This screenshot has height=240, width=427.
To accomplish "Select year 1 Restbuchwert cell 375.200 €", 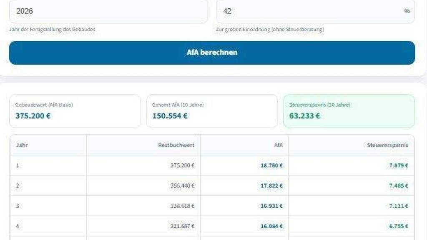I will click(182, 165).
